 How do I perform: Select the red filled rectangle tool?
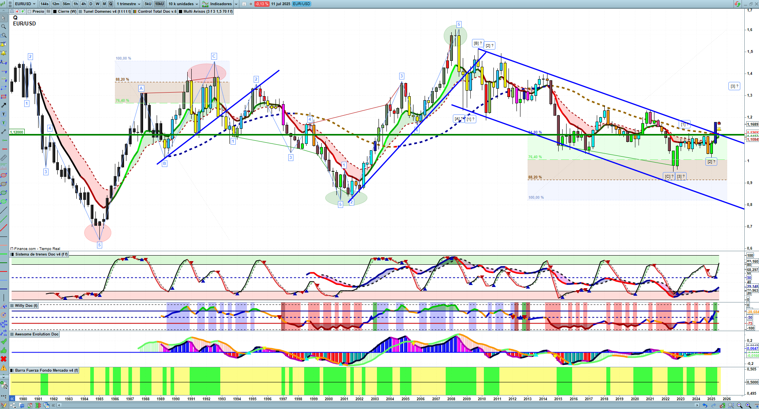[4, 97]
